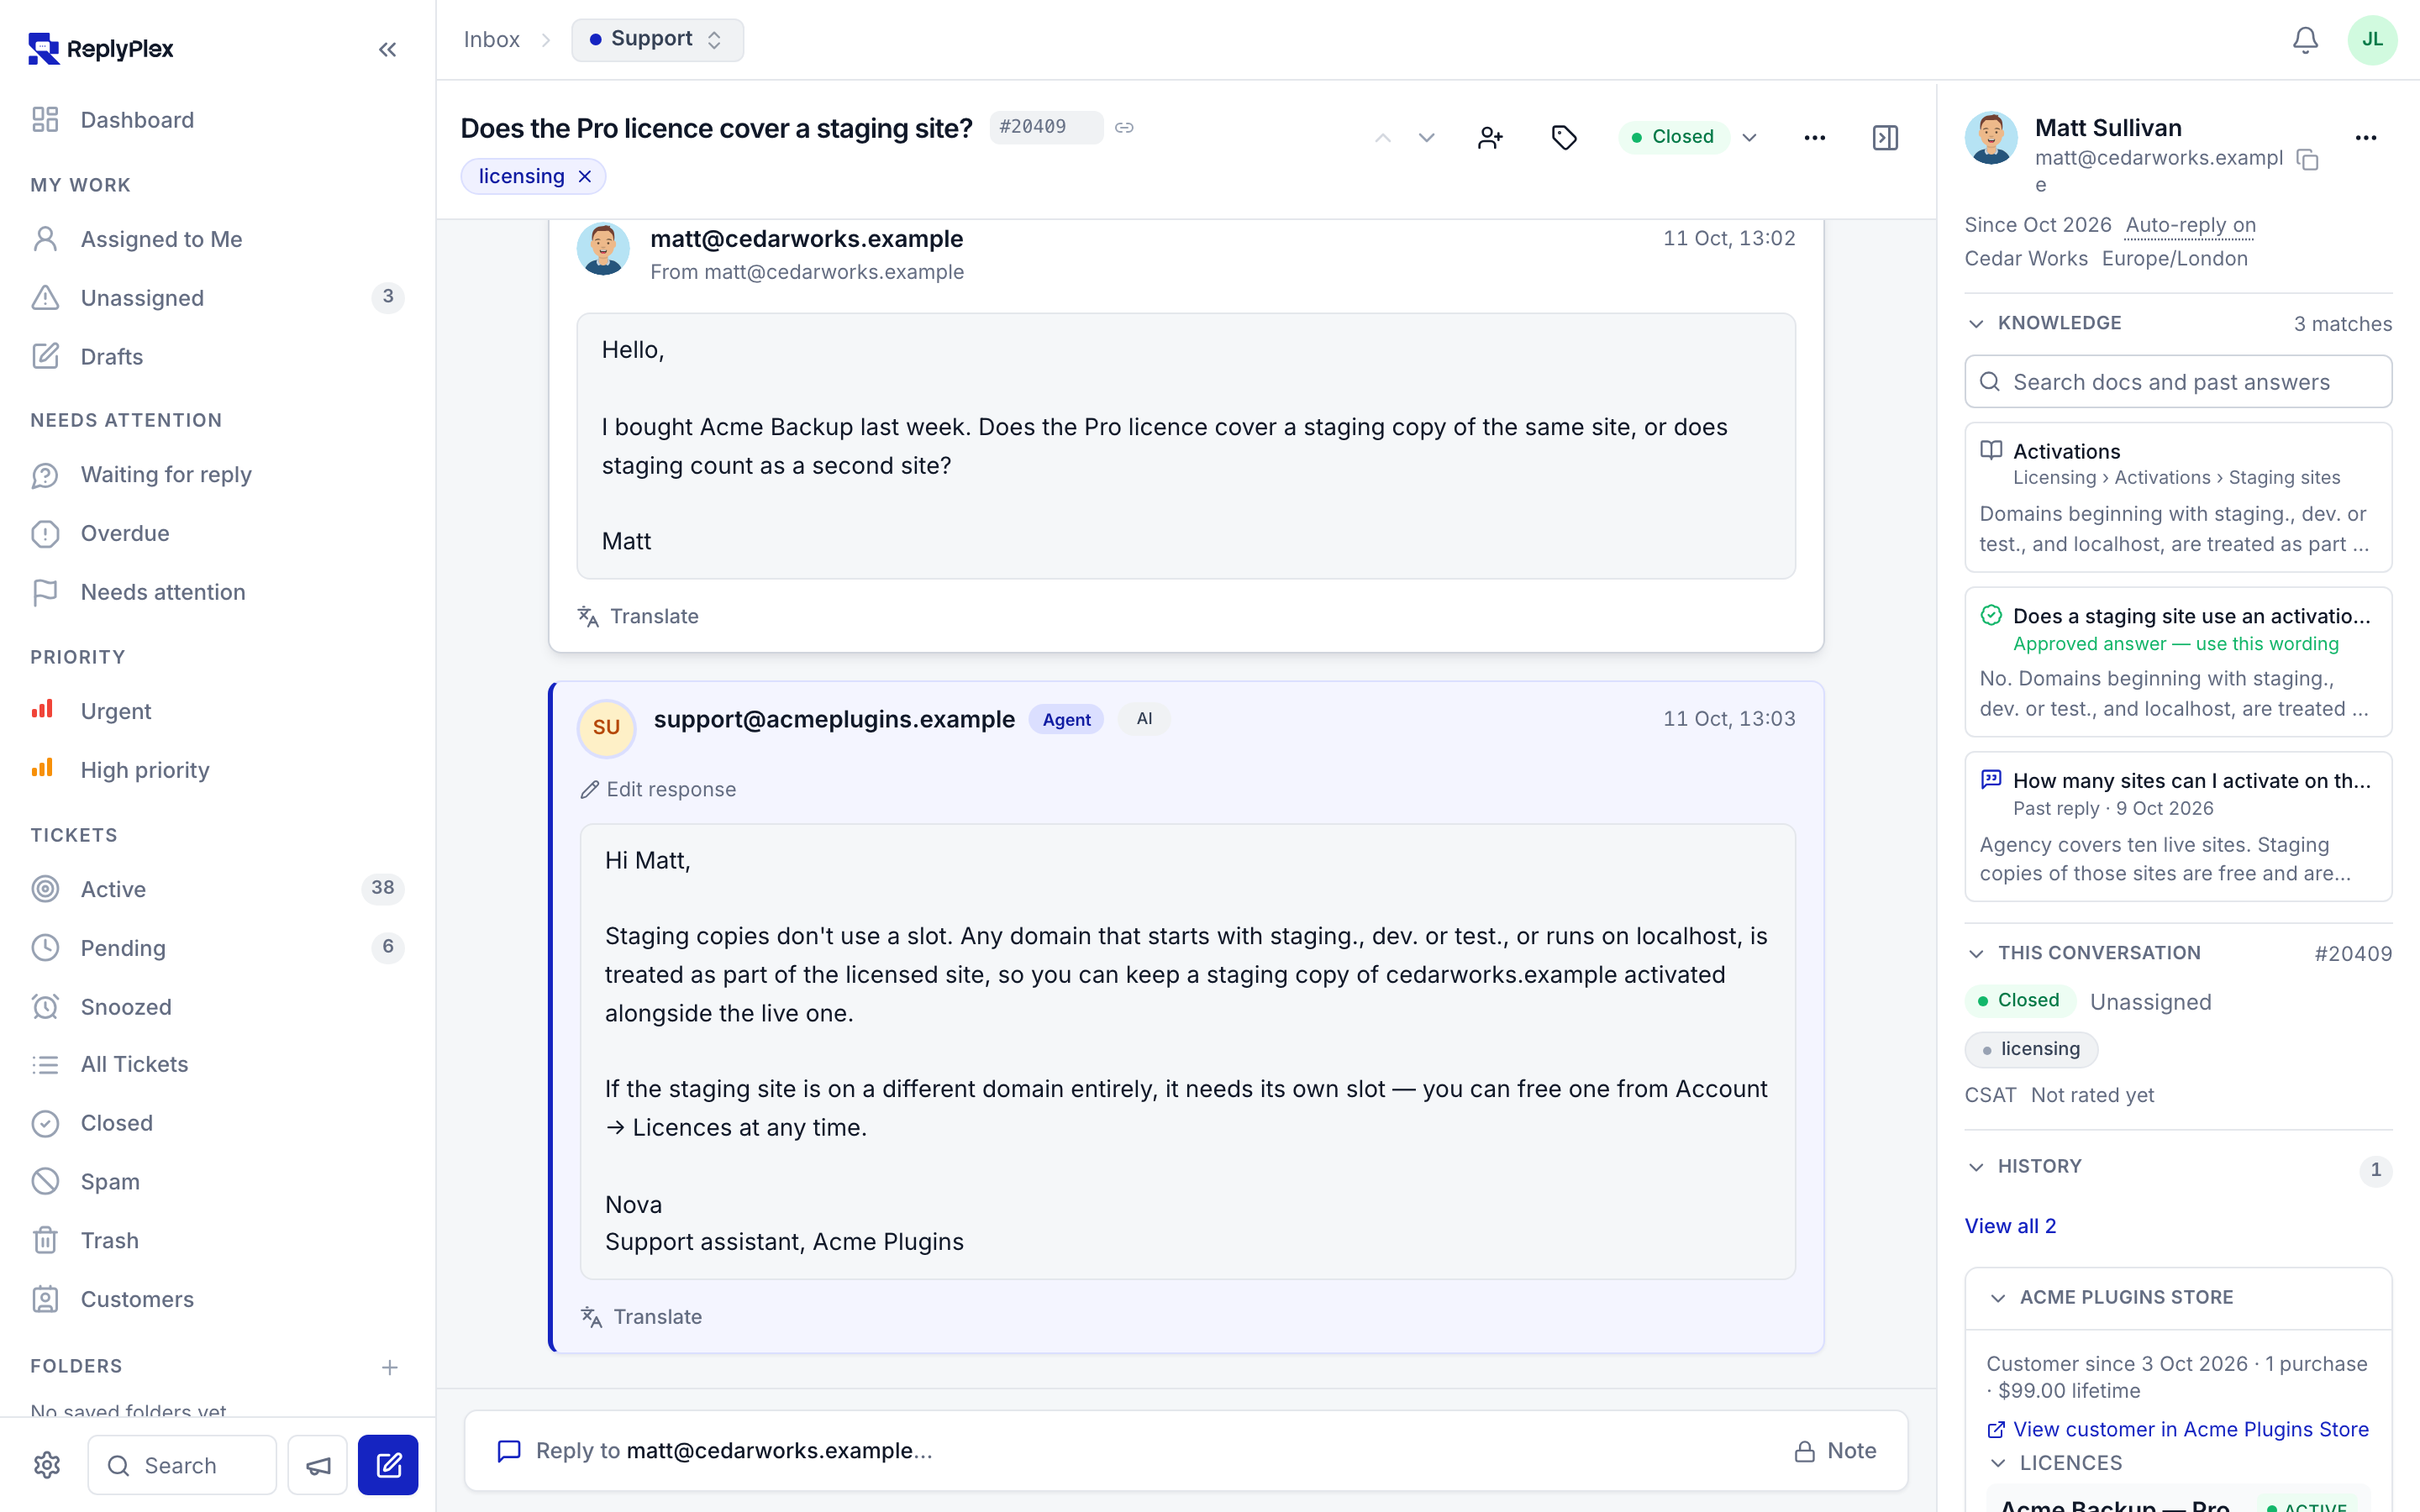Open announcements megaphone button
The height and width of the screenshot is (1512, 2420).
coord(318,1465)
